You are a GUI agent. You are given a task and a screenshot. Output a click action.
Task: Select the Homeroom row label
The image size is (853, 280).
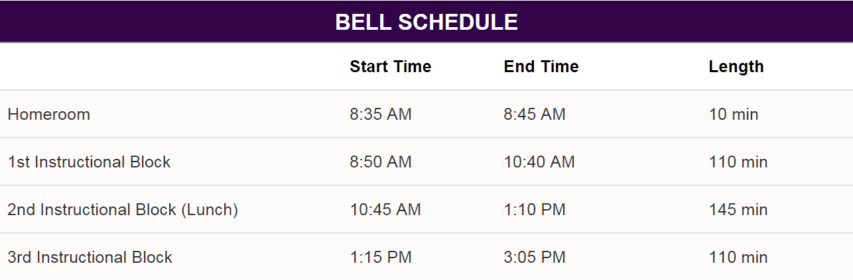(x=49, y=115)
